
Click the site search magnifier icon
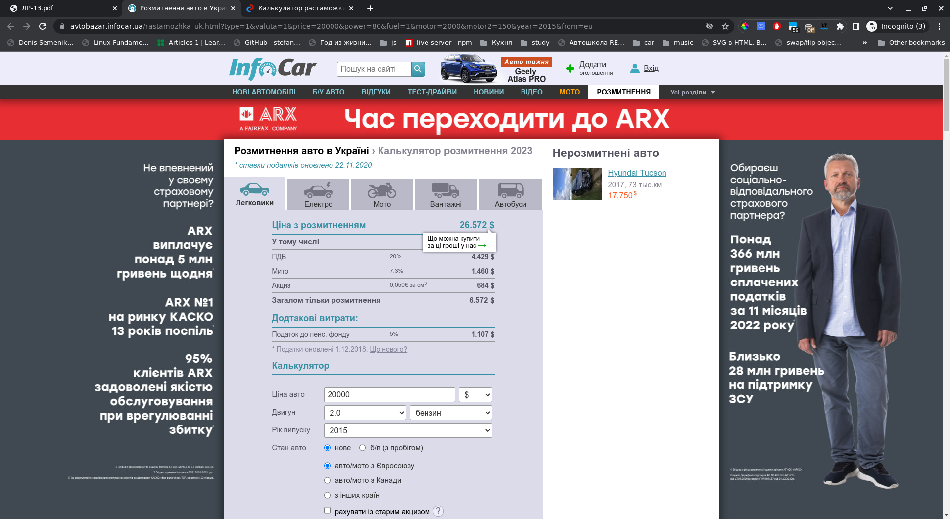(418, 69)
